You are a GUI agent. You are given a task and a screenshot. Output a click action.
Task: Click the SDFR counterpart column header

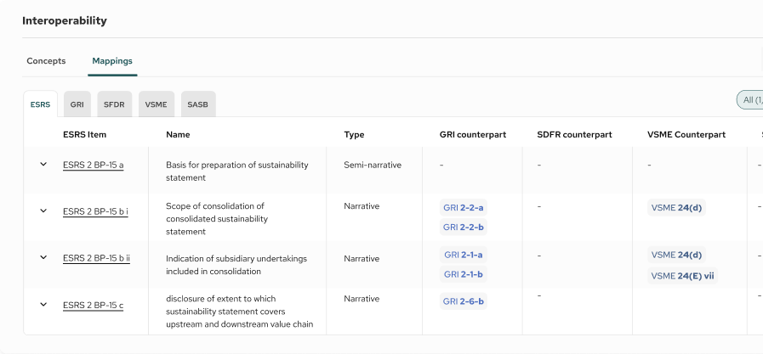coord(575,134)
